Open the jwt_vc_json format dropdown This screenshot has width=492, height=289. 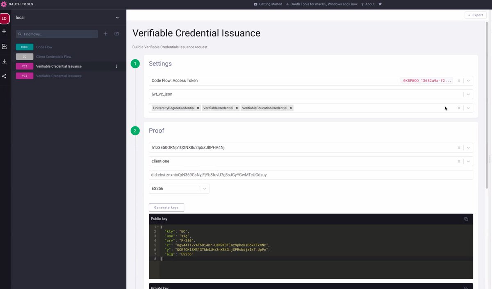click(468, 94)
